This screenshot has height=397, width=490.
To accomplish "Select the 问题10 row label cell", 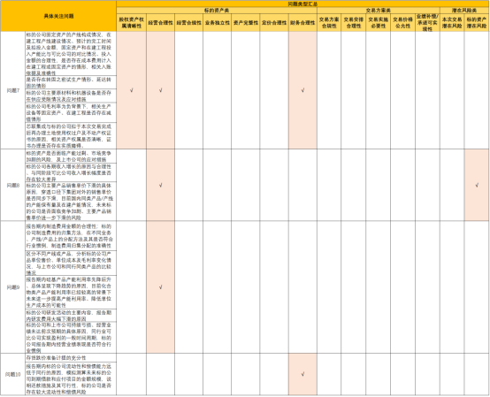I will click(13, 374).
